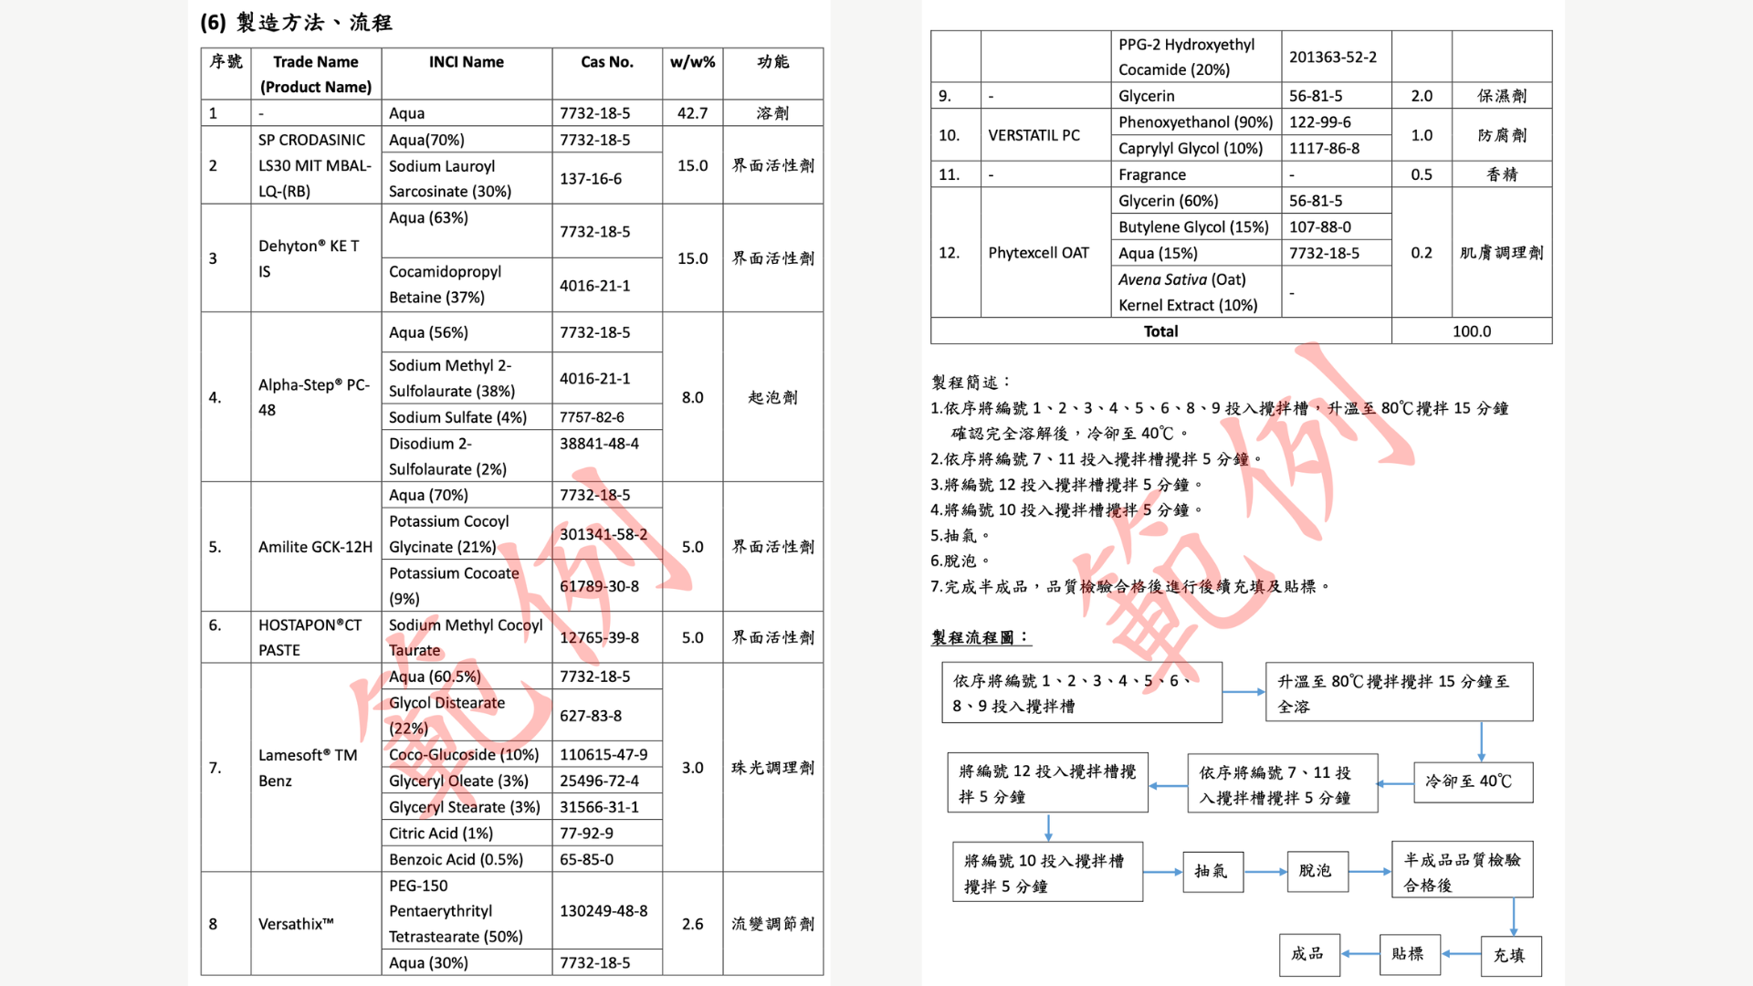
Task: Click 'Caprylyl Glycol (10%)' cell
Action: 1196,148
